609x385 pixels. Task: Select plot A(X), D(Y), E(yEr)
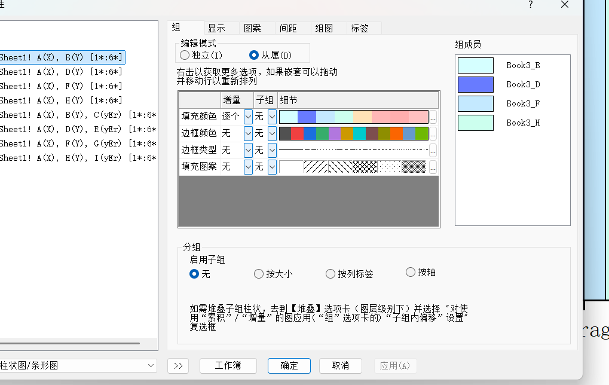pos(78,129)
